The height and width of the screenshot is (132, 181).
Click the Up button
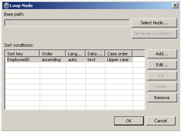162,76
